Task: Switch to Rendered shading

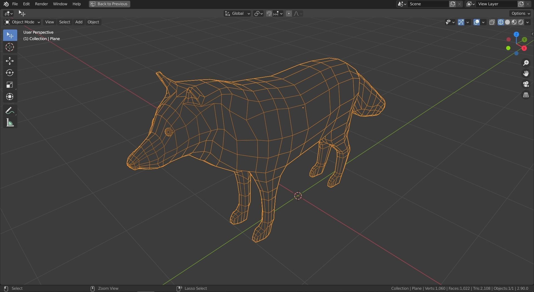Action: pos(521,22)
